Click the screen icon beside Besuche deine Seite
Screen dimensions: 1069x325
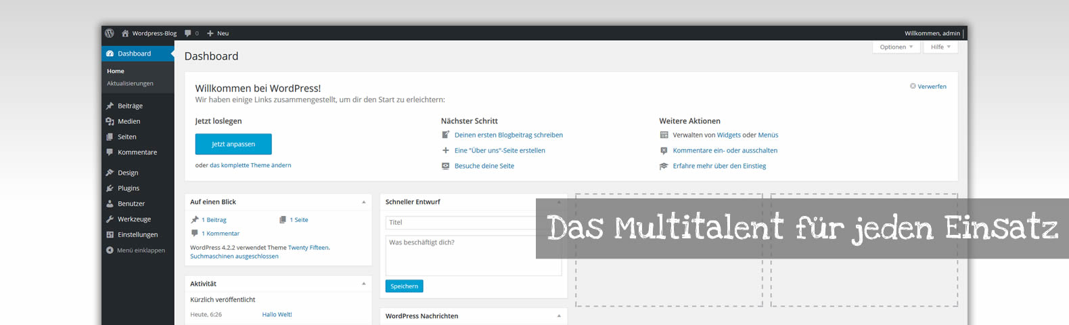(445, 166)
